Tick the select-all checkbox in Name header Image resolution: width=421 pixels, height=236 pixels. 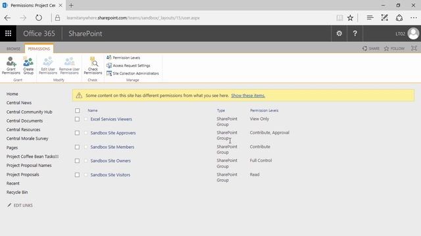tap(78, 111)
